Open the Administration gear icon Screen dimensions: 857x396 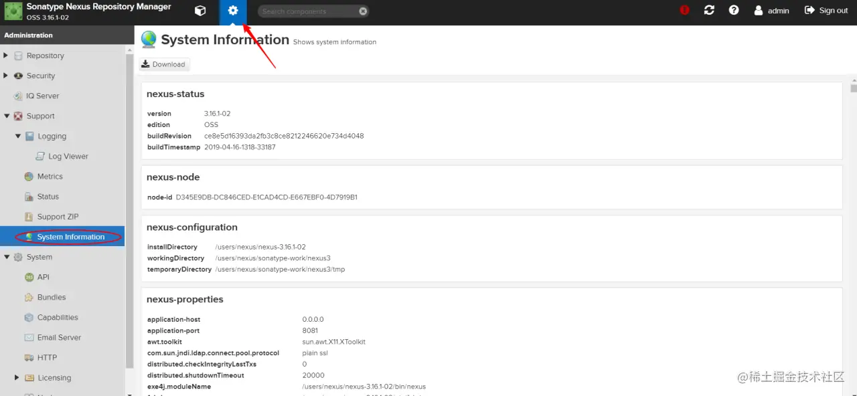233,11
